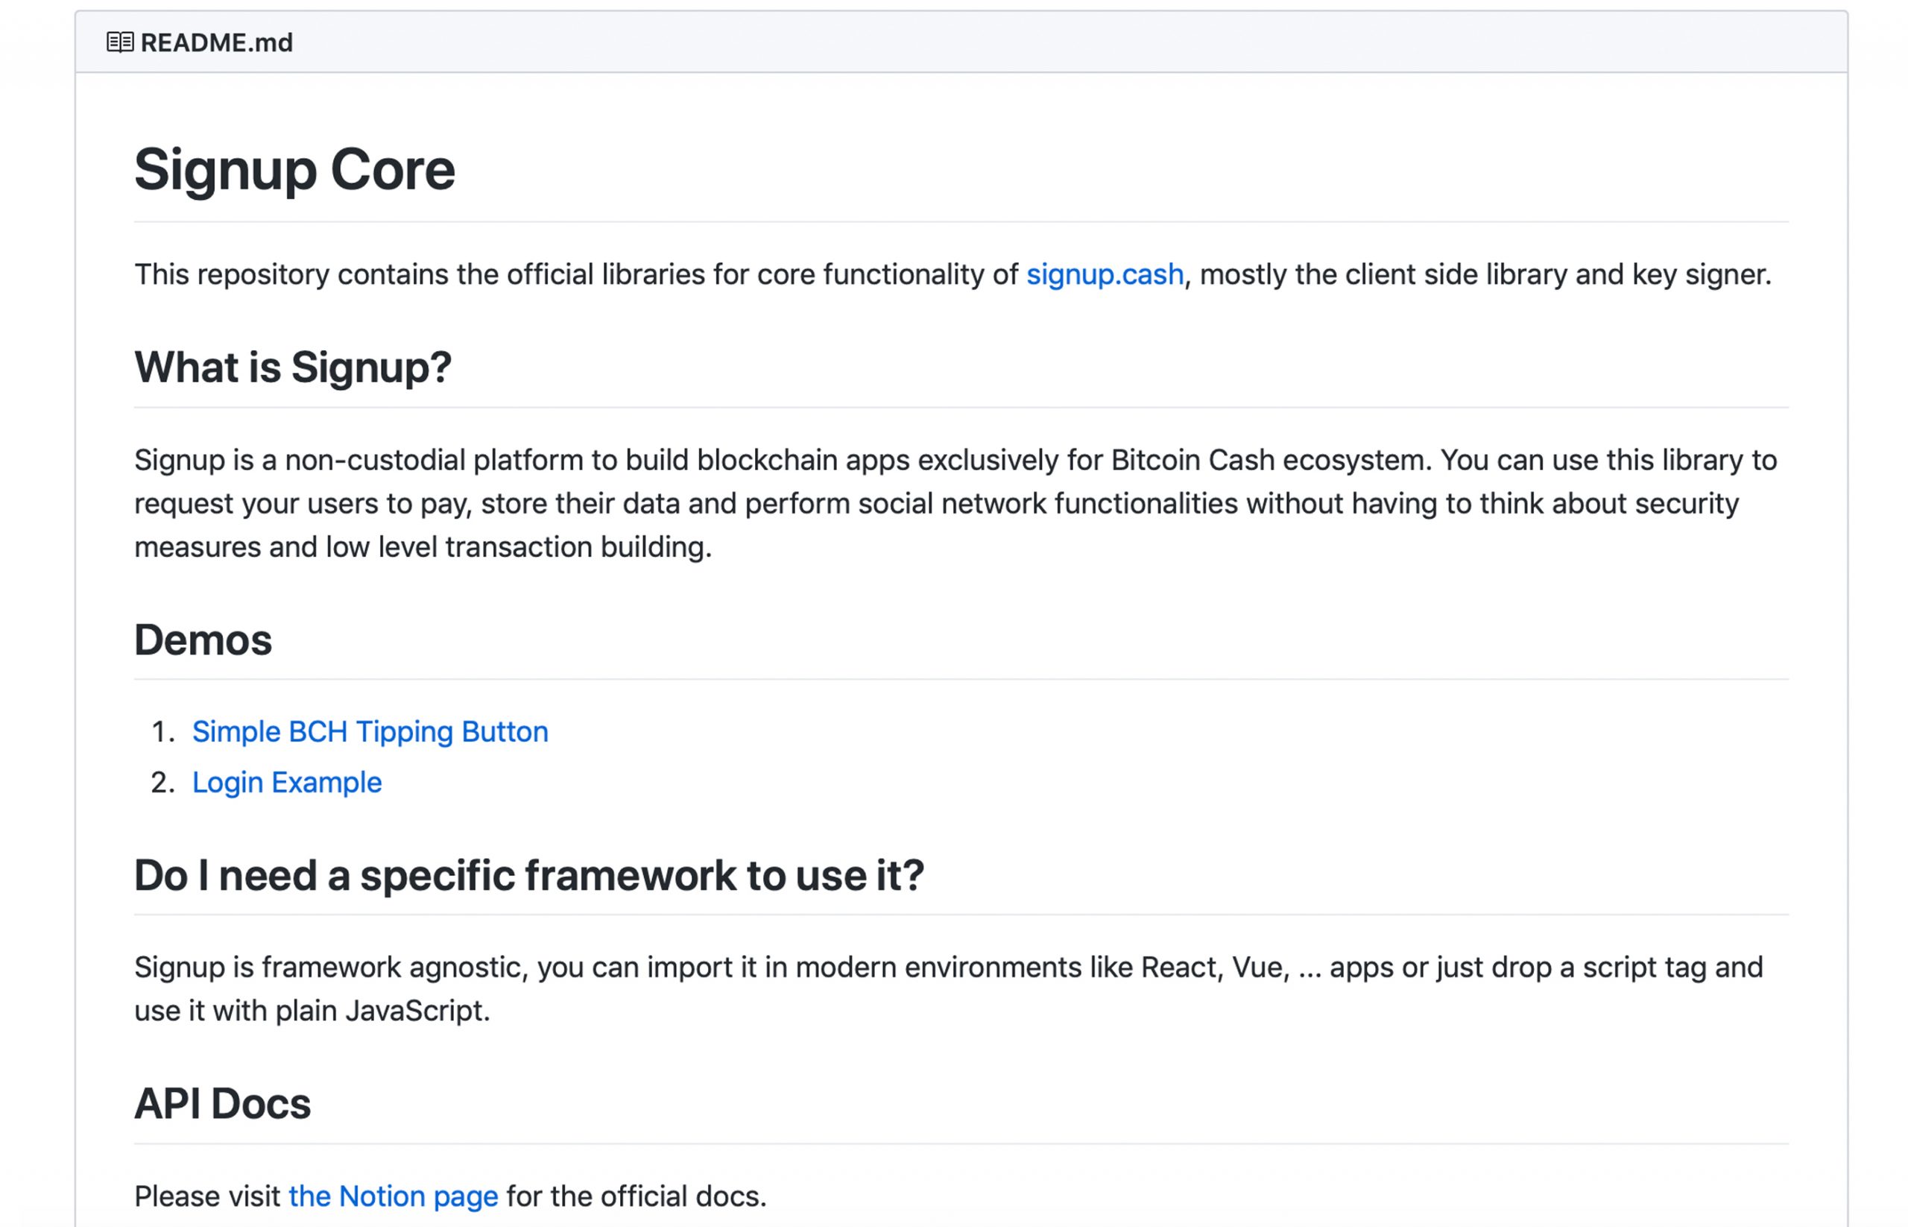The width and height of the screenshot is (1908, 1227).
Task: Click the README.md file name label
Action: click(x=217, y=42)
